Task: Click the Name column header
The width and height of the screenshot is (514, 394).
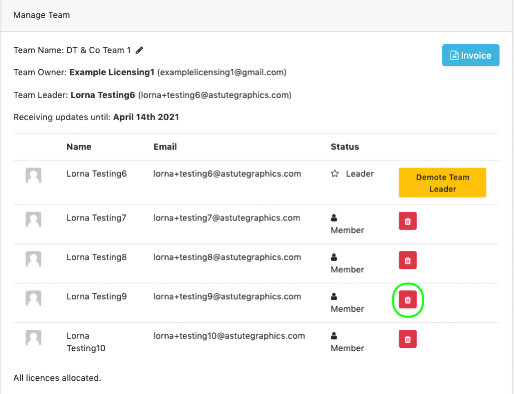Action: click(79, 147)
